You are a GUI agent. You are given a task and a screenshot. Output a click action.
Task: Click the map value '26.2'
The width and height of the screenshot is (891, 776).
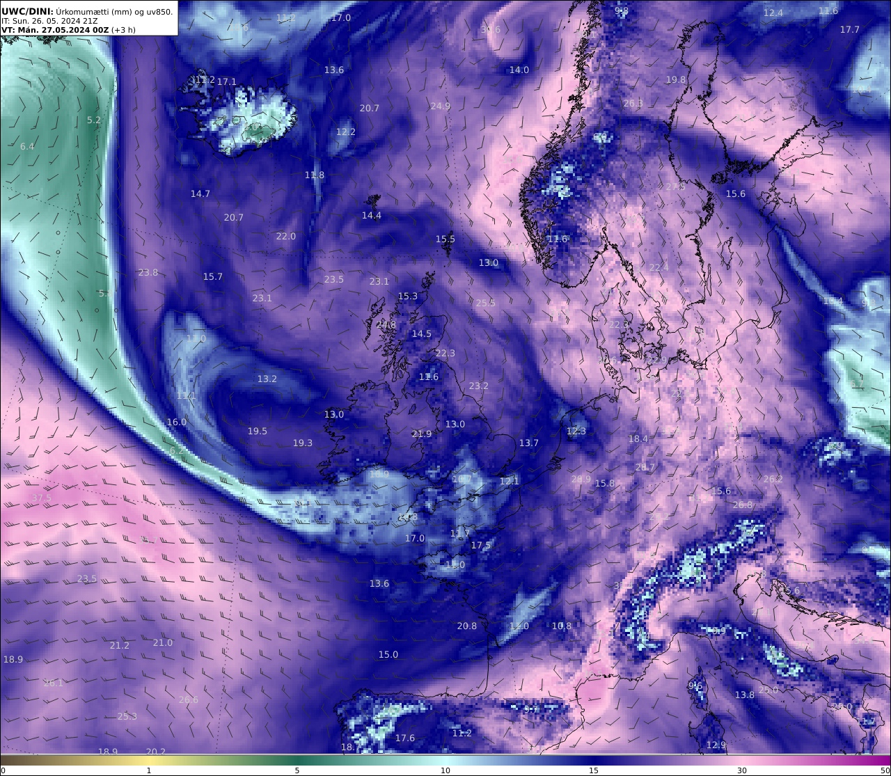click(x=773, y=479)
